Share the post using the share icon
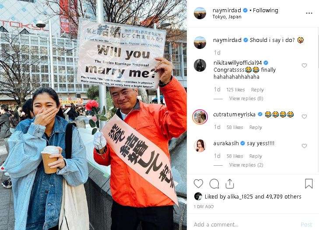The width and height of the screenshot is (319, 230). click(x=230, y=184)
